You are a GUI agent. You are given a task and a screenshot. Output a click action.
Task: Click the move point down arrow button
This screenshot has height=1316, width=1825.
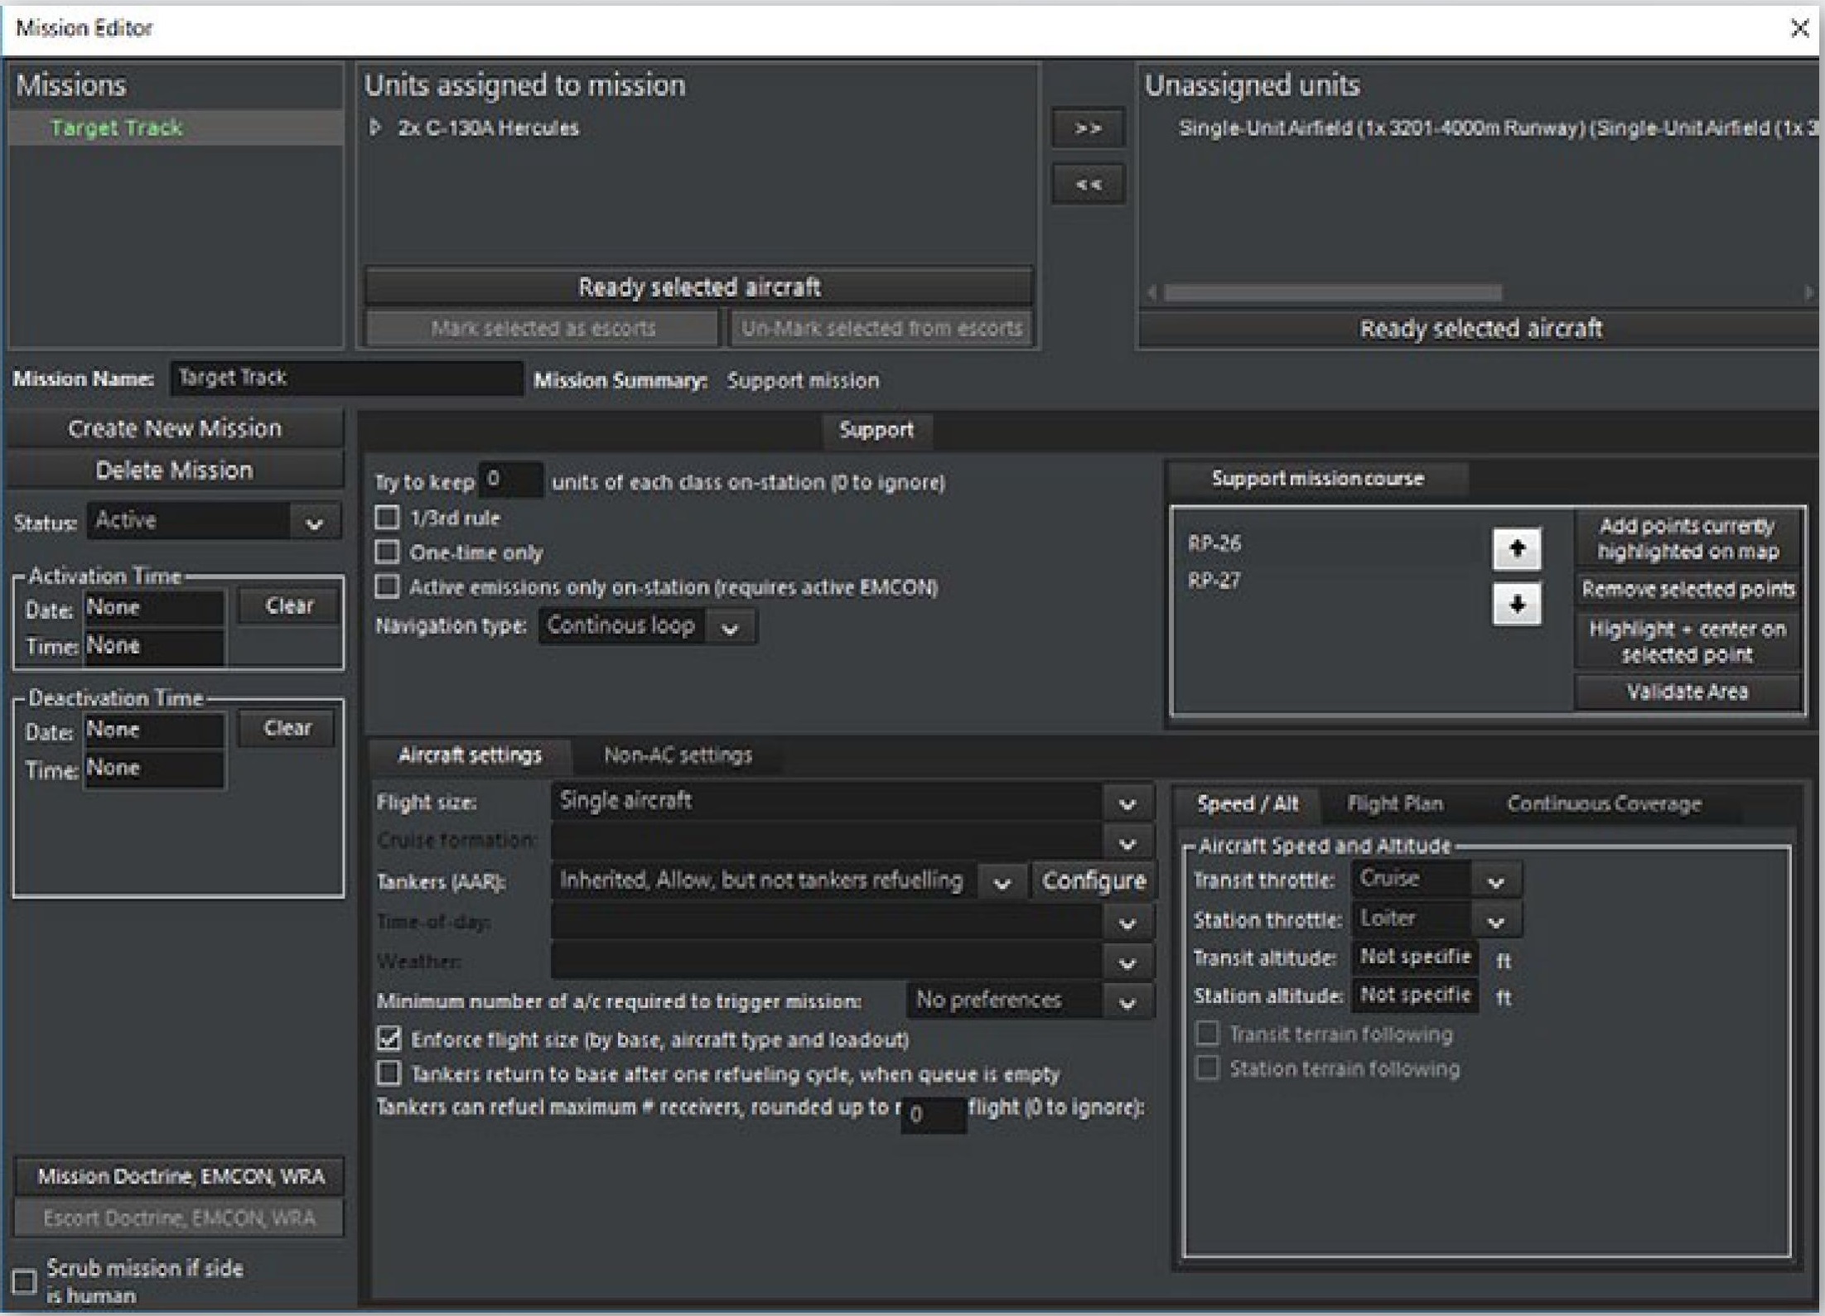pyautogui.click(x=1516, y=605)
